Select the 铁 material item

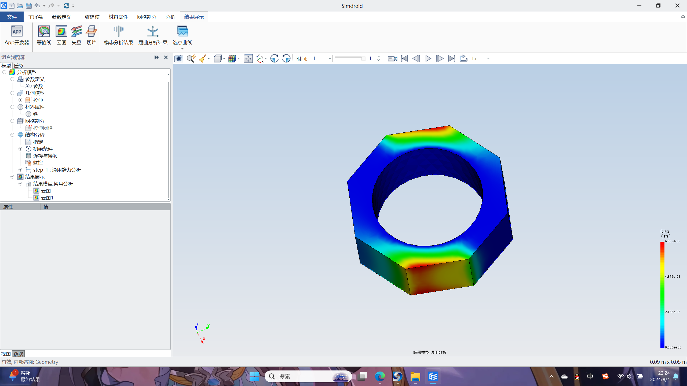pyautogui.click(x=35, y=114)
